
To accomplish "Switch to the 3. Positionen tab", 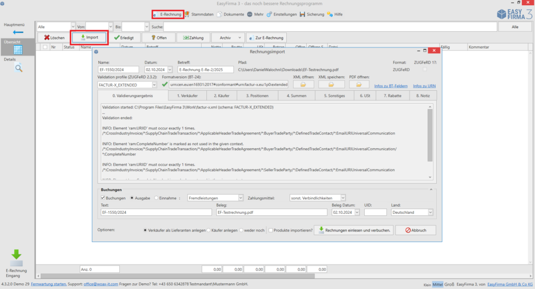I will tap(257, 96).
